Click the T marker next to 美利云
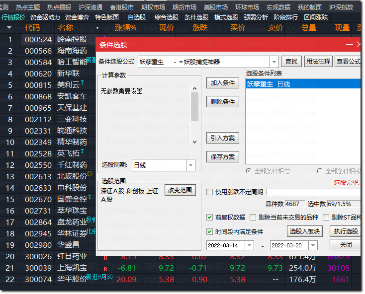The image size is (365, 294). (x=82, y=82)
